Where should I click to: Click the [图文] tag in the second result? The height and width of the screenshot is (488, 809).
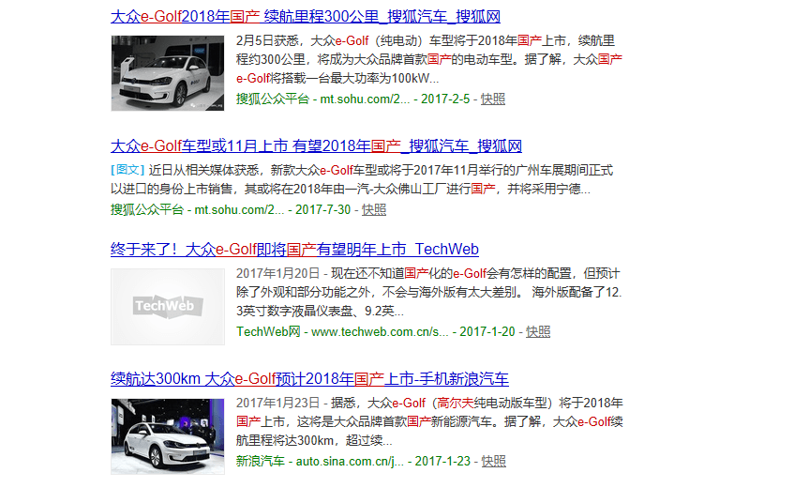pos(127,170)
